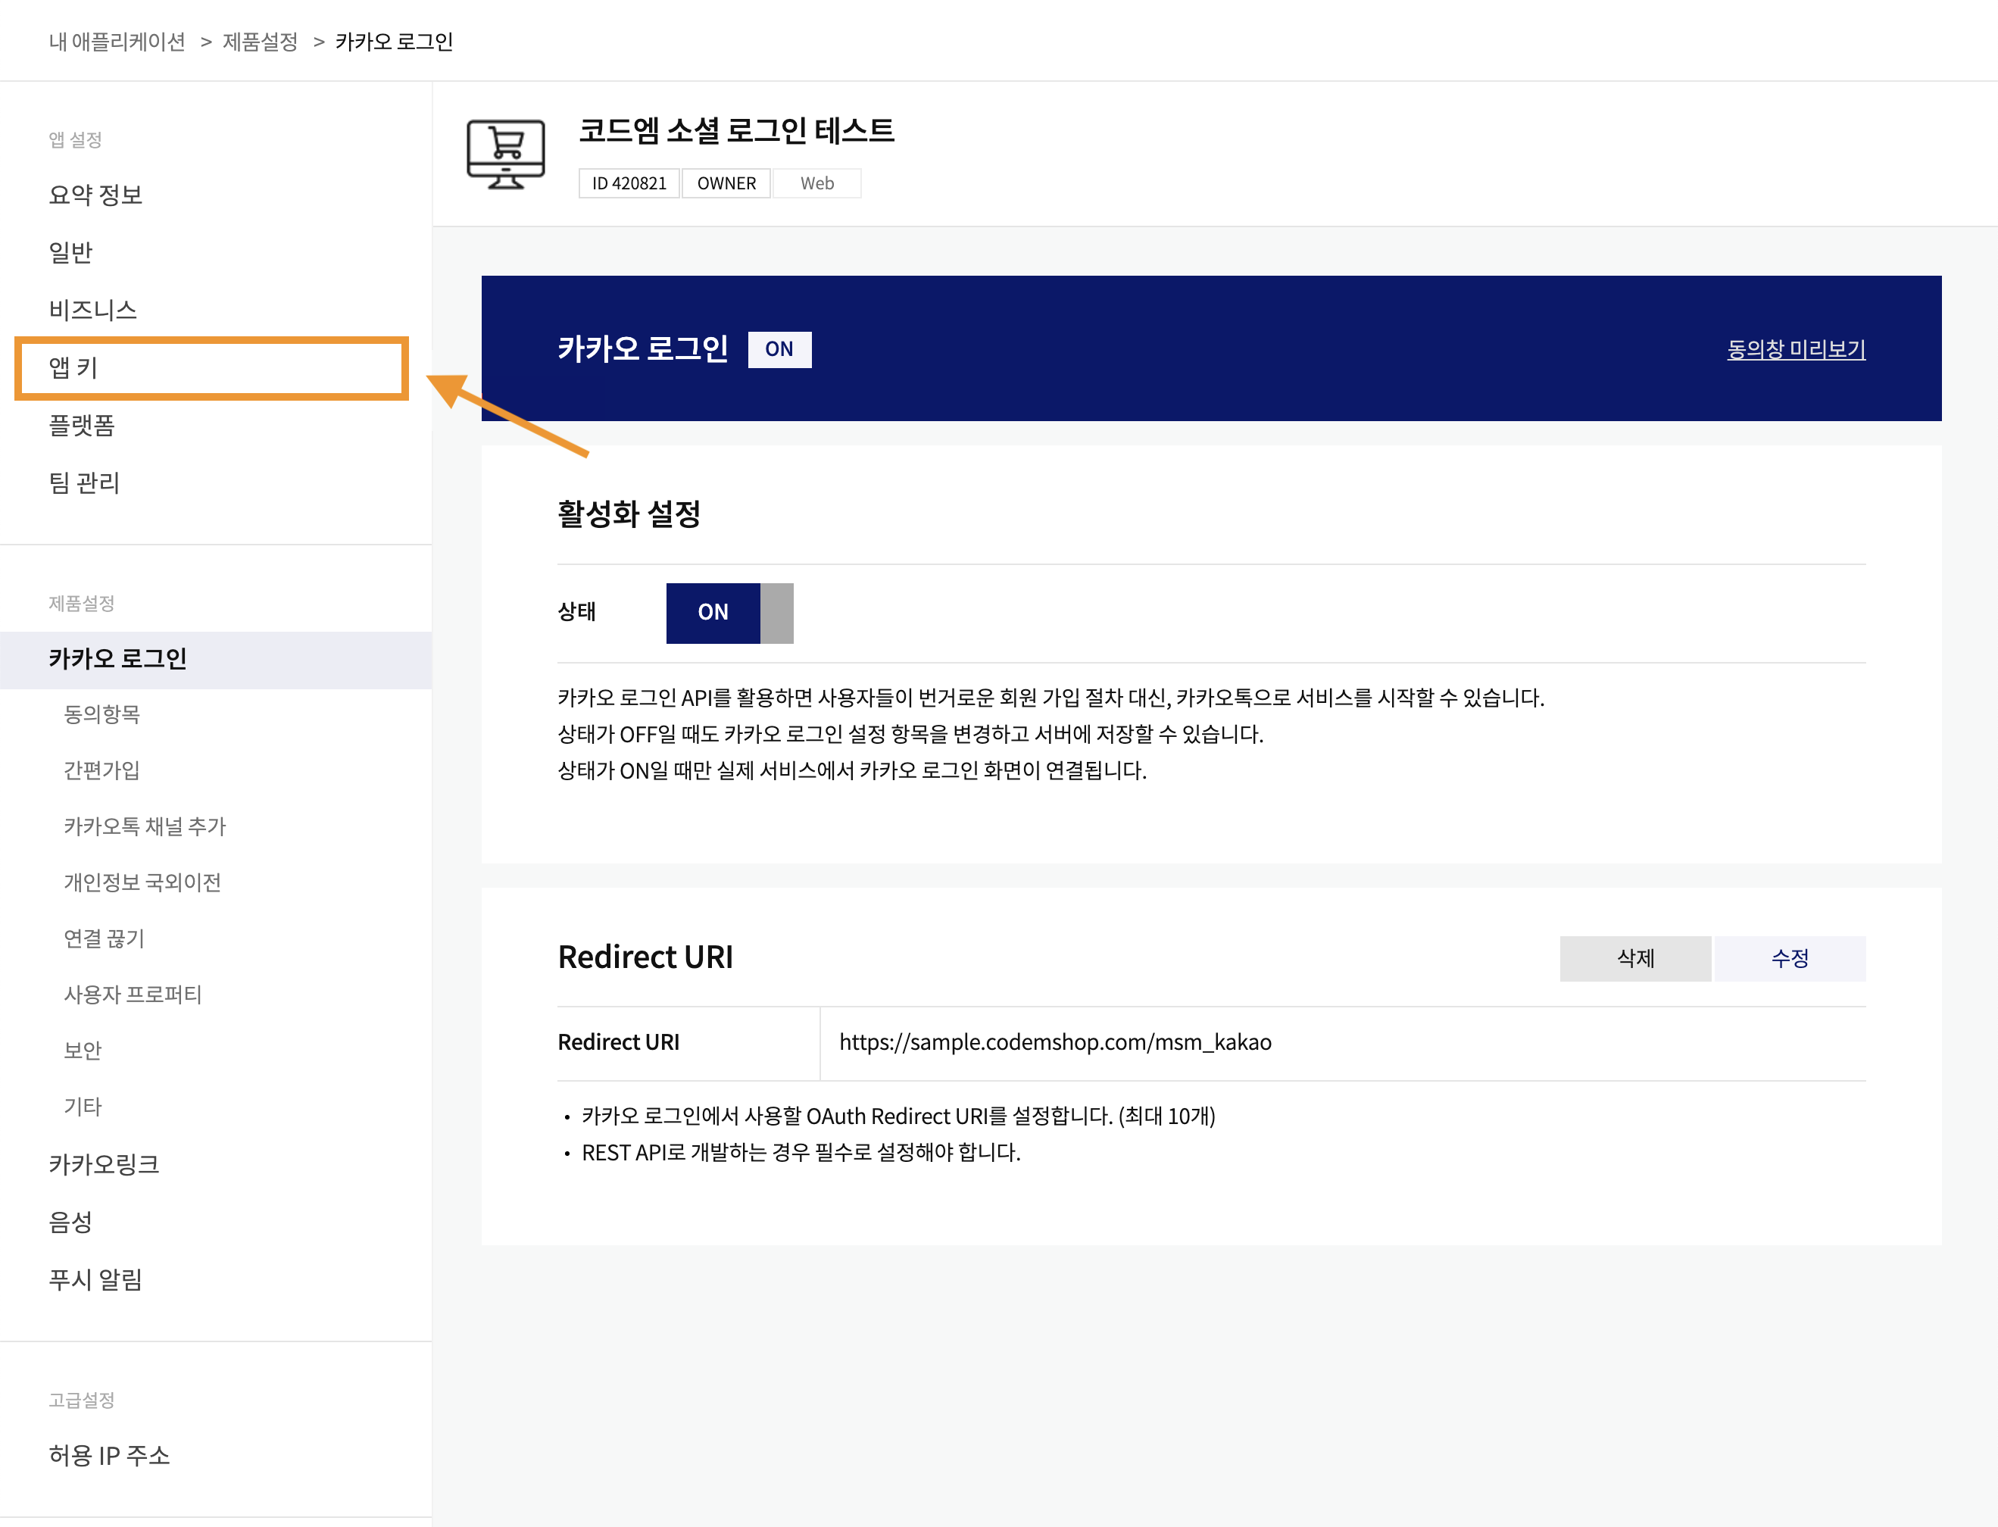Click the 수정 button for Redirect URI
1998x1527 pixels.
pyautogui.click(x=1789, y=958)
